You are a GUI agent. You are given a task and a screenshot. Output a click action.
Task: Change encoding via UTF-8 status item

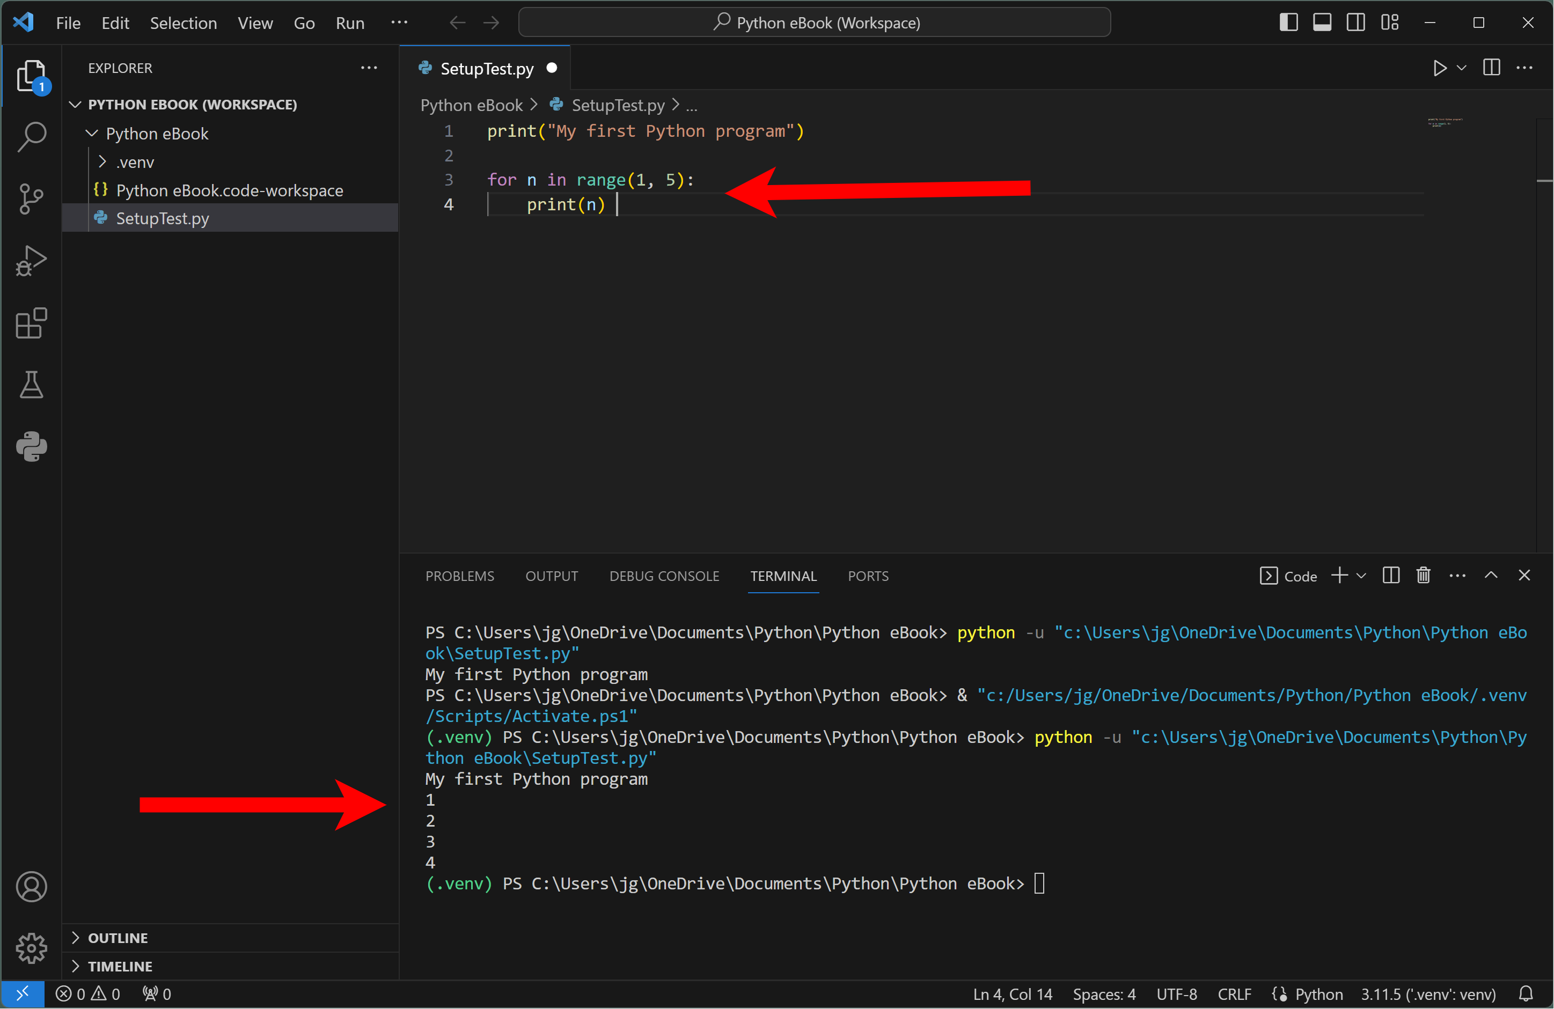pyautogui.click(x=1177, y=995)
